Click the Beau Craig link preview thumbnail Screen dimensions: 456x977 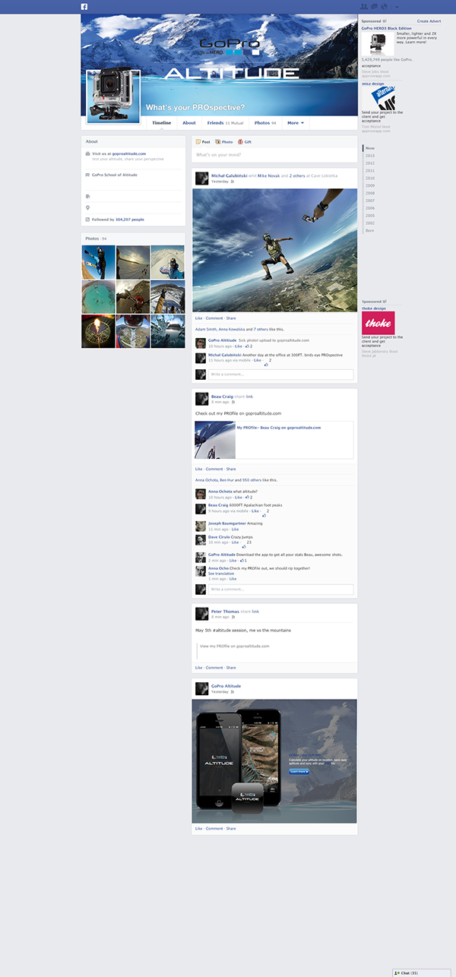coord(215,440)
